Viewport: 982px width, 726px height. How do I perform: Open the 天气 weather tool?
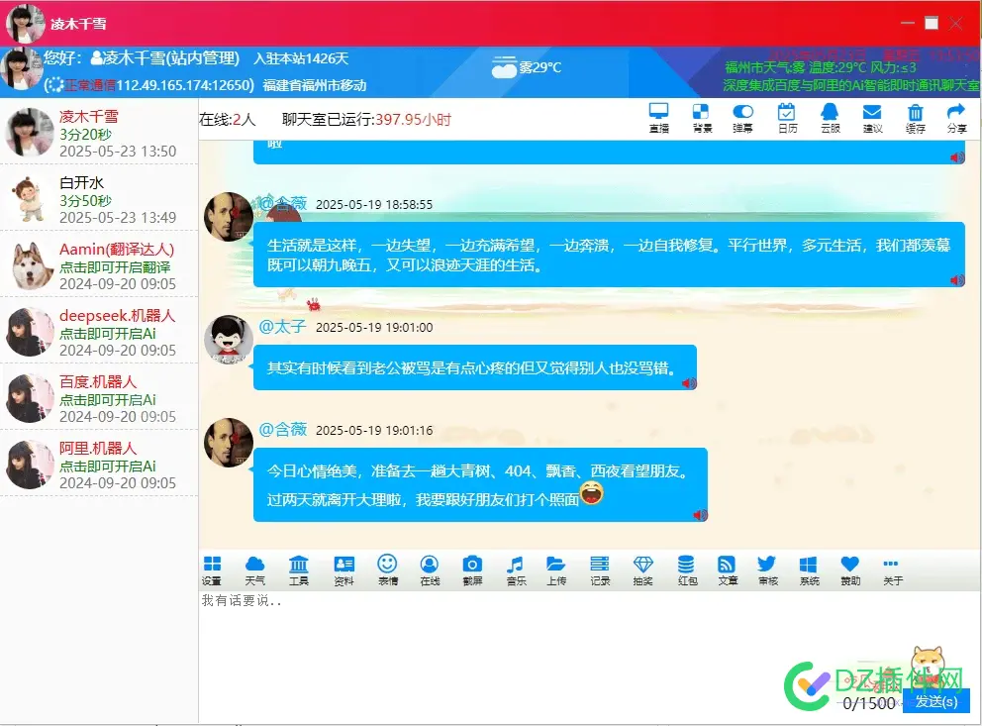pos(254,570)
